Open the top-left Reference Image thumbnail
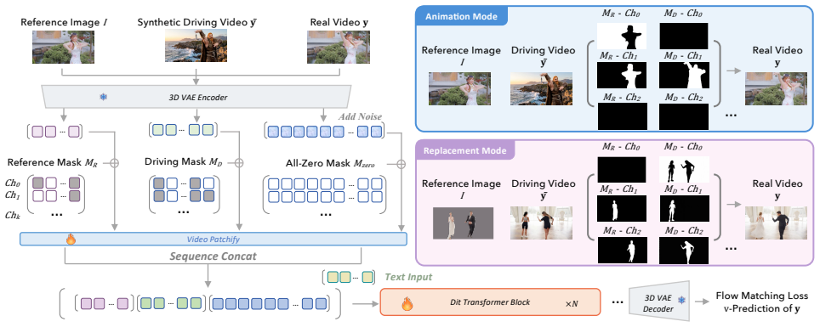 [63, 47]
